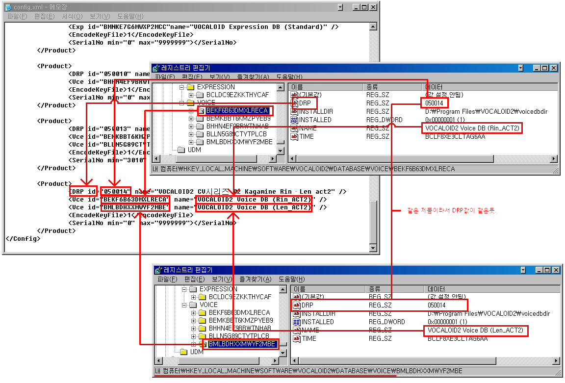565x383 pixels.
Task: Click the values pane scroll-right arrow in the Rin_ACT2 registry window
Action: tap(554, 158)
